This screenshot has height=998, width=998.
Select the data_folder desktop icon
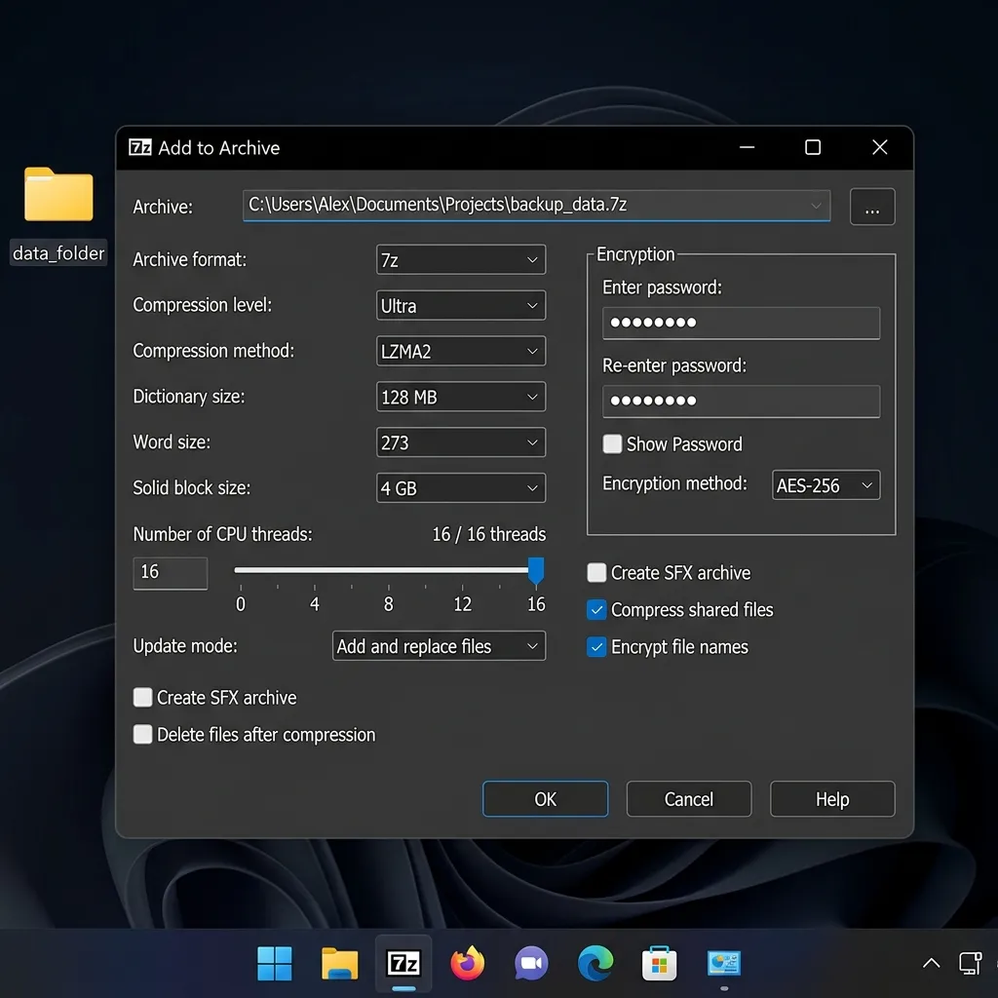point(58,215)
